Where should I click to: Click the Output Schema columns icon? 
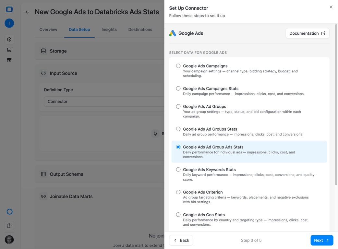(43, 174)
